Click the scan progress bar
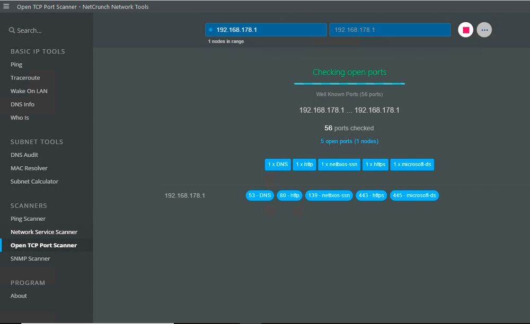The height and width of the screenshot is (324, 530). (x=349, y=84)
